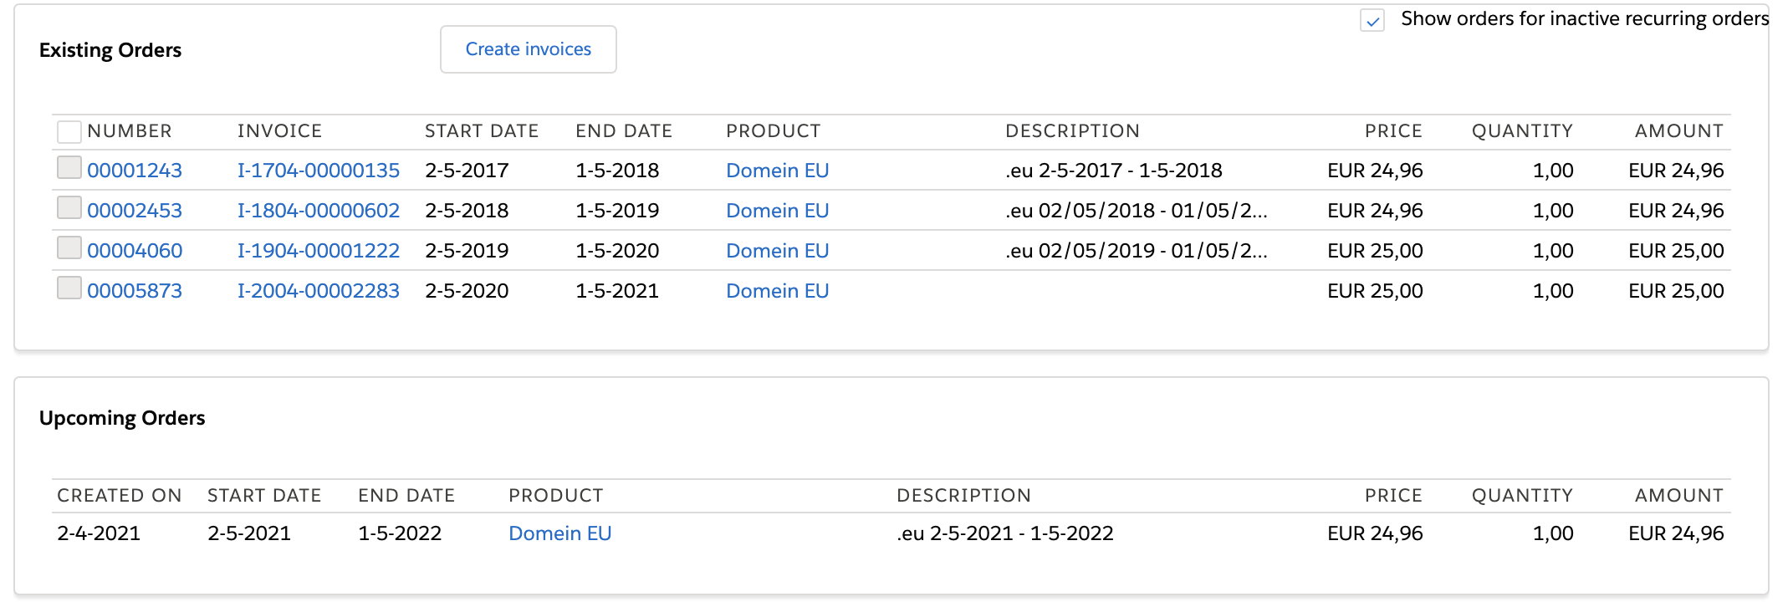The image size is (1788, 607).
Task: Open order number 00001243
Action: coord(135,171)
